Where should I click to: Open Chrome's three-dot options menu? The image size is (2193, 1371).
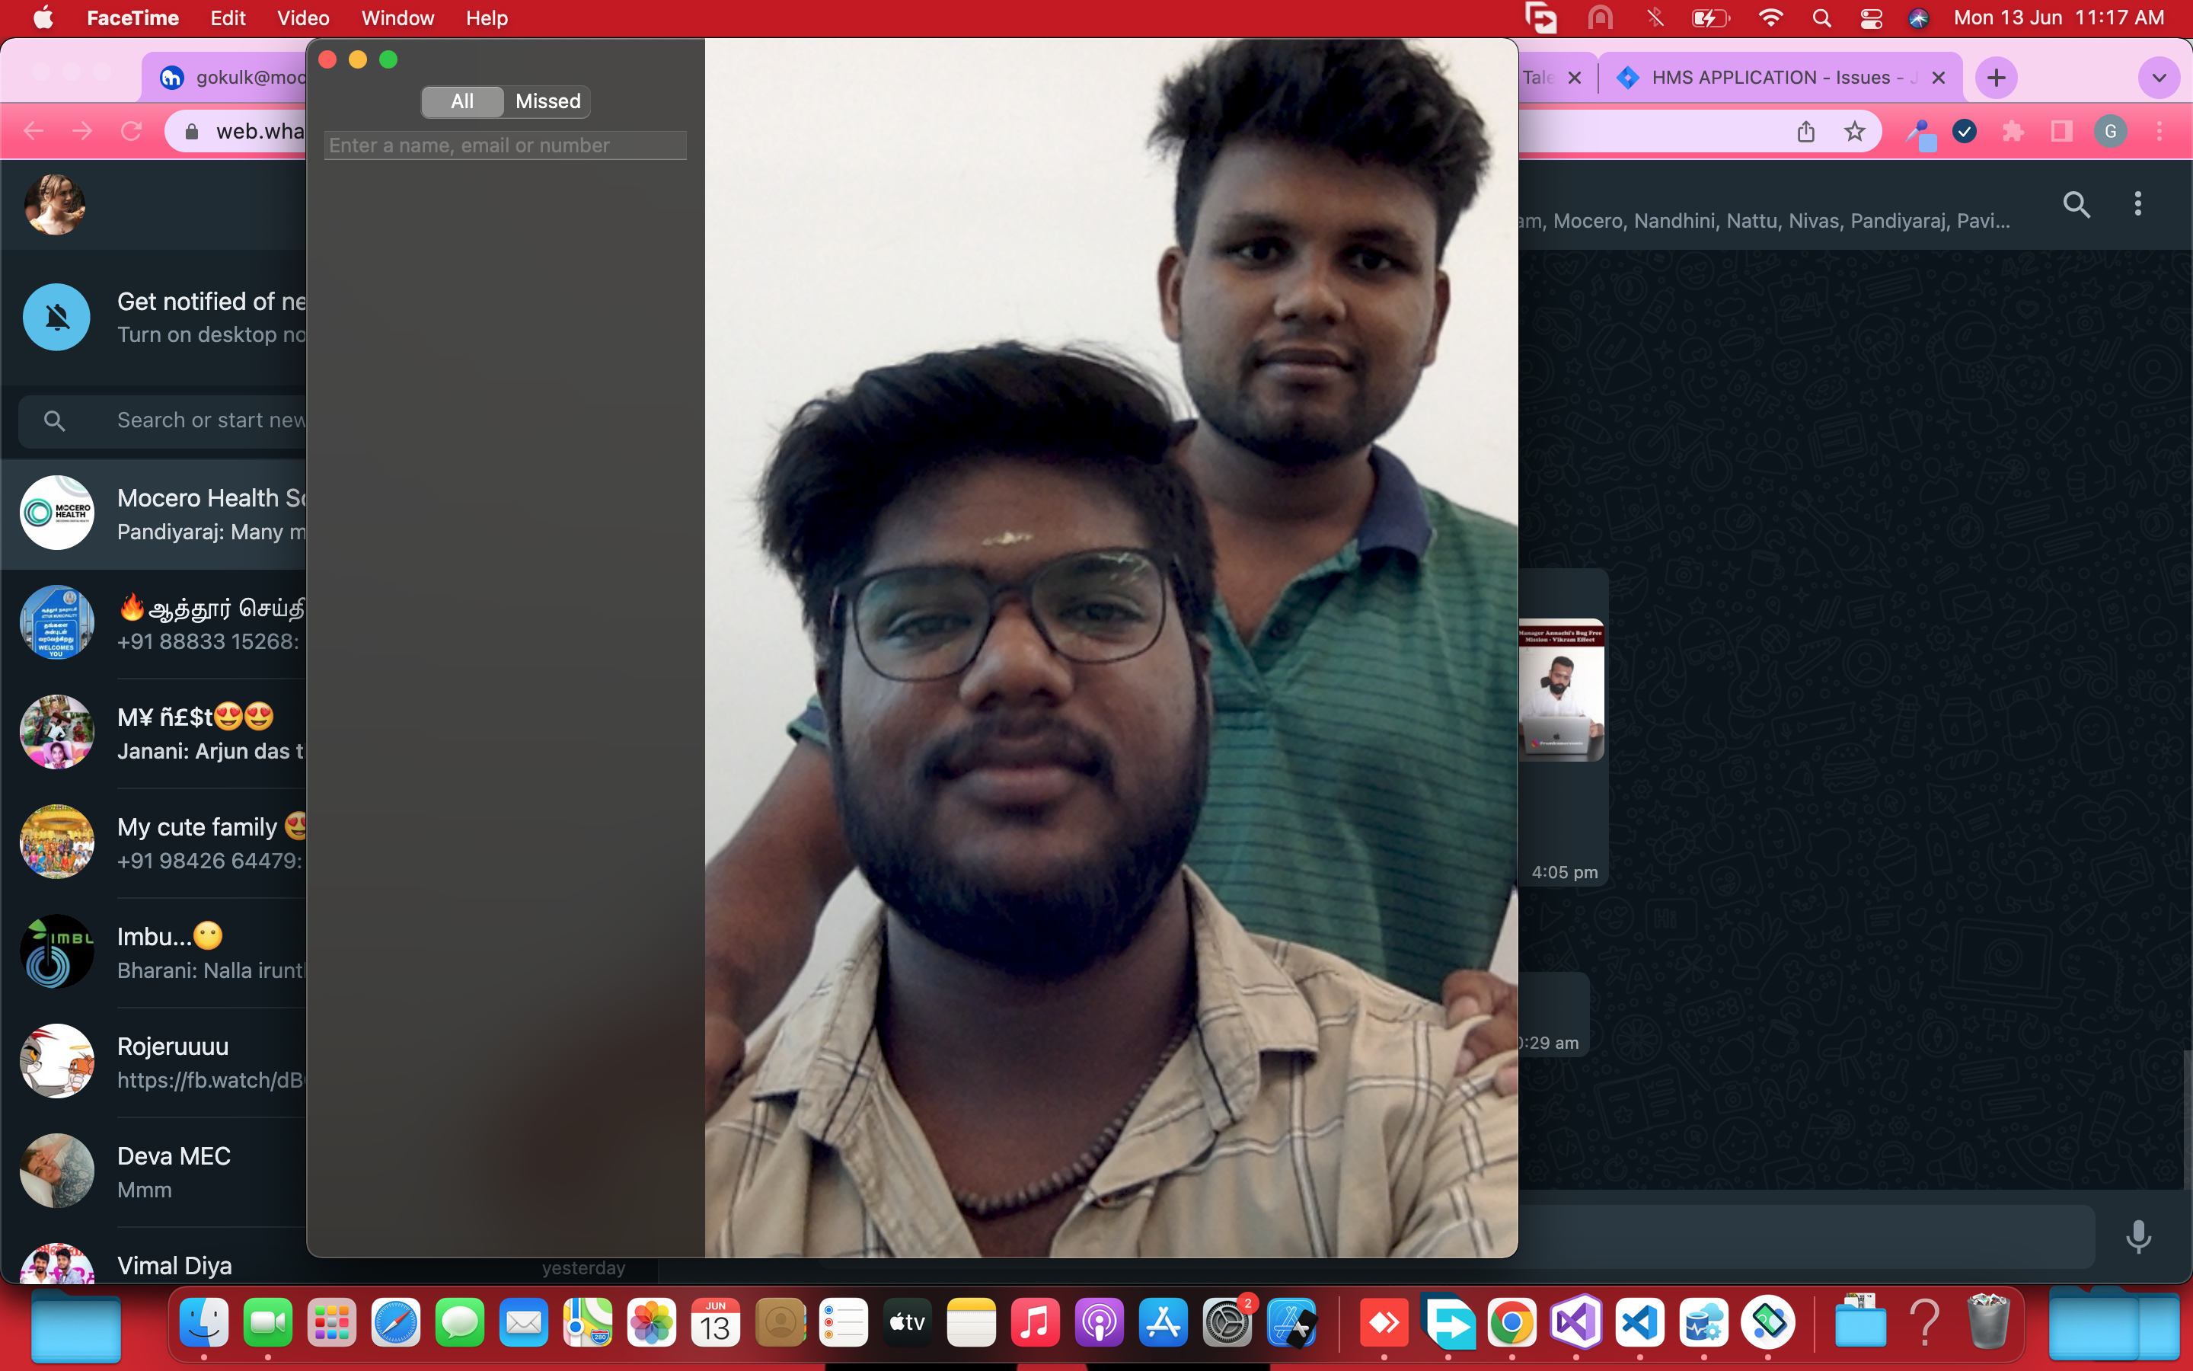2159,132
